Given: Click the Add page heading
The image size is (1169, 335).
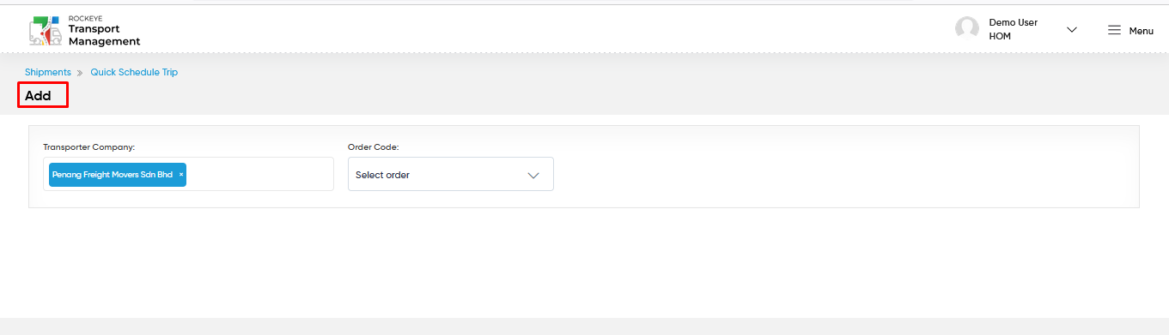Looking at the screenshot, I should click(38, 96).
